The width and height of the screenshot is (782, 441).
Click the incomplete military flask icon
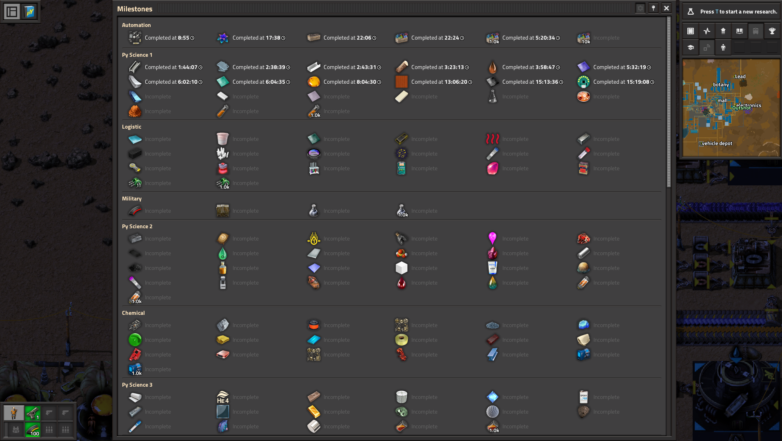click(313, 211)
